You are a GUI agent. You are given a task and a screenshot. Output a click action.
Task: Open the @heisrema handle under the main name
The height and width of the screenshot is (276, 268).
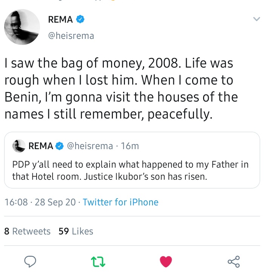pos(71,36)
